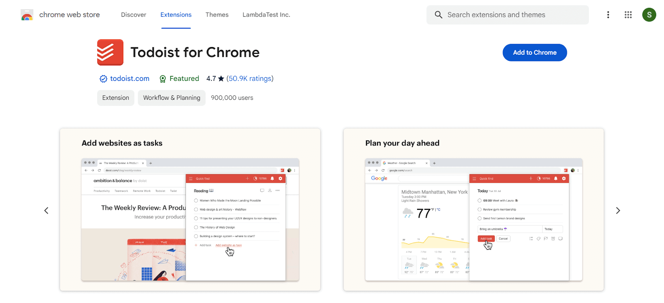Select the Workflow & Planning category chip
664x303 pixels.
coord(172,98)
